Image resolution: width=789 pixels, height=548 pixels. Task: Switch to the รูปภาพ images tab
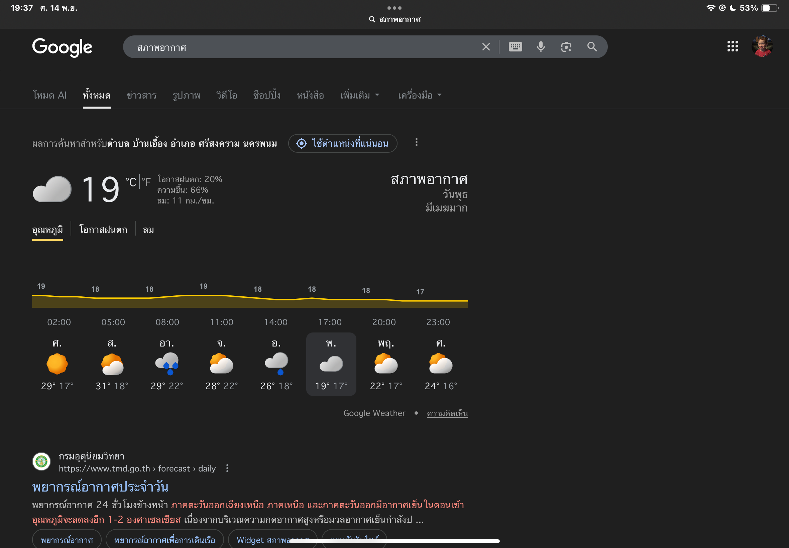pyautogui.click(x=186, y=95)
